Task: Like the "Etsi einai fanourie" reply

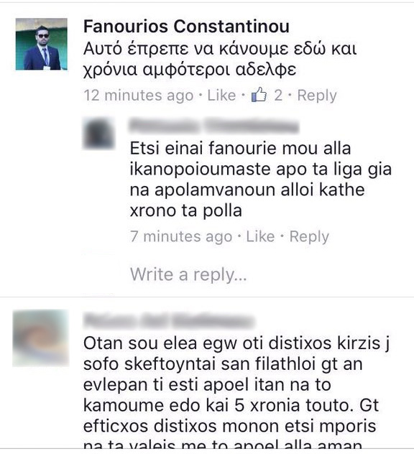Action: (x=260, y=236)
